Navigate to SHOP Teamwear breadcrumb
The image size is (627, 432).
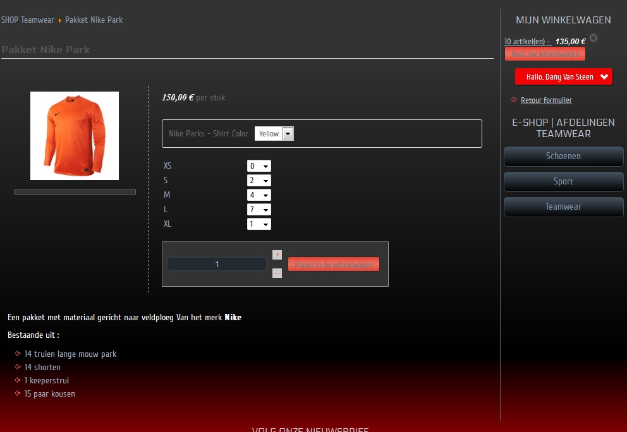pos(28,20)
